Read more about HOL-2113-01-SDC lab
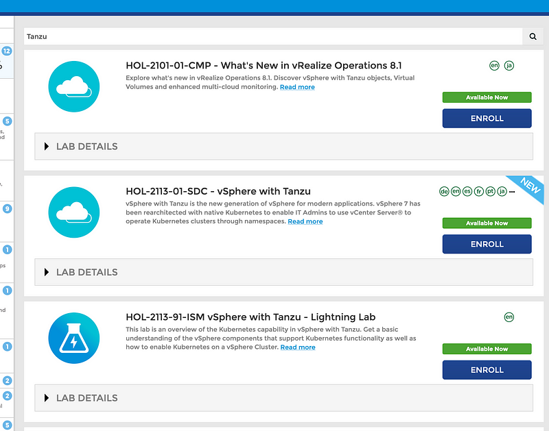The image size is (549, 431). click(x=305, y=221)
